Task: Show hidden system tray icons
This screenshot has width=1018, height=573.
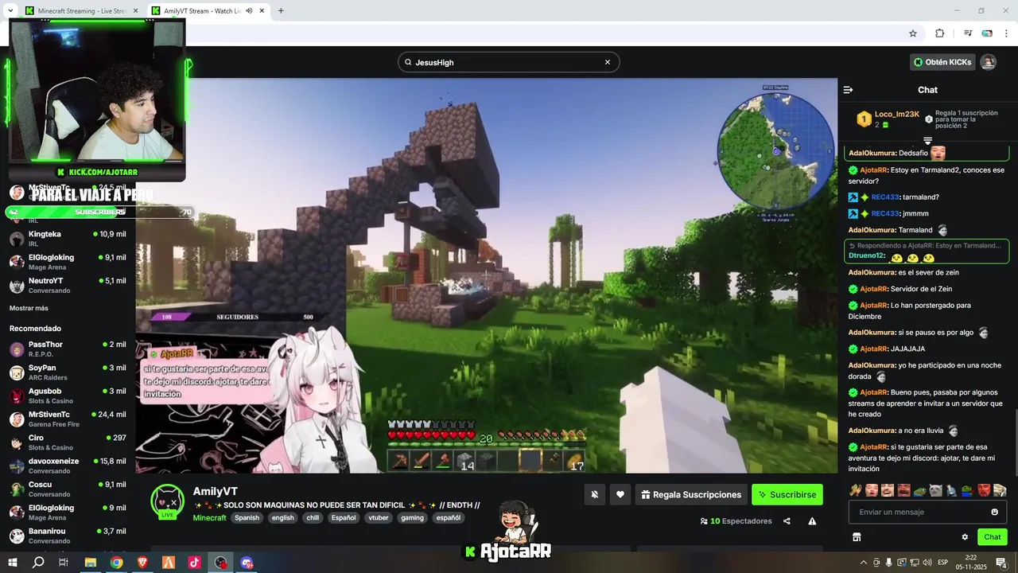Action: tap(864, 563)
